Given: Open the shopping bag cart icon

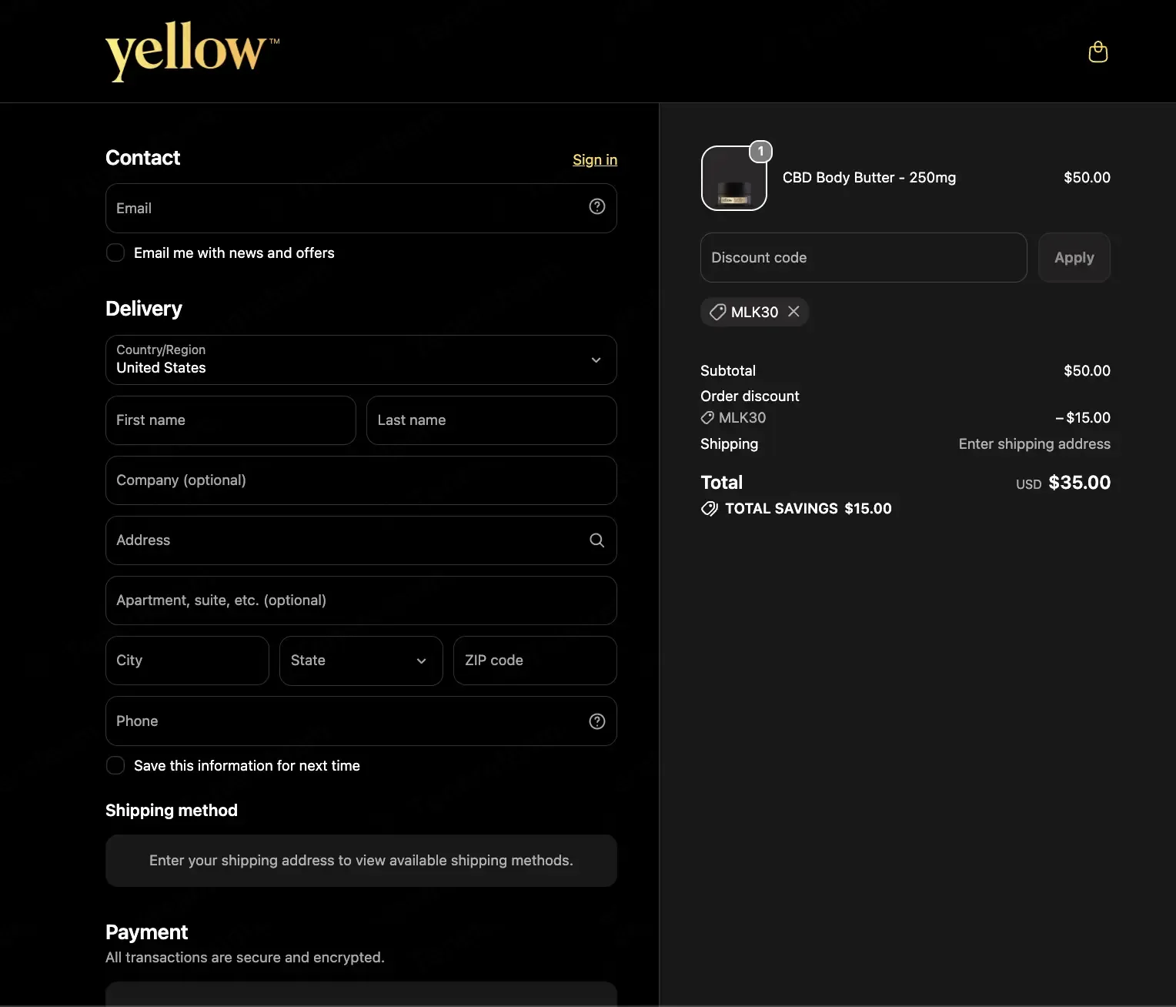Looking at the screenshot, I should pos(1098,52).
